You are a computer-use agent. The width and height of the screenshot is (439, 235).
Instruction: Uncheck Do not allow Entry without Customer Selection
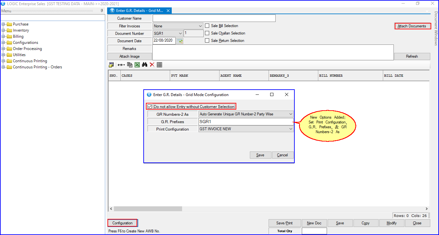[x=150, y=107]
